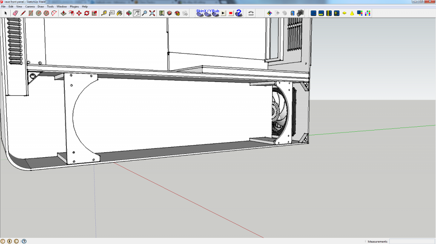Activate the Paint Bucket tool
Image resolution: width=436 pixels, height=244 pixels.
click(x=120, y=13)
